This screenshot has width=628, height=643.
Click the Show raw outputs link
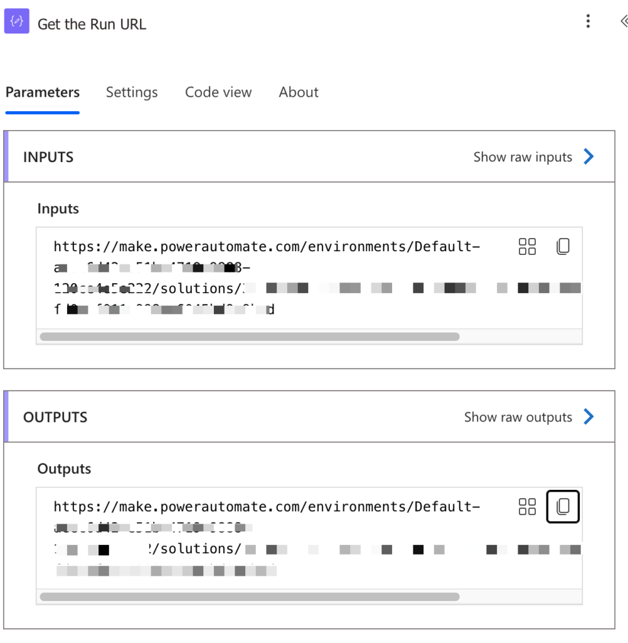point(518,417)
